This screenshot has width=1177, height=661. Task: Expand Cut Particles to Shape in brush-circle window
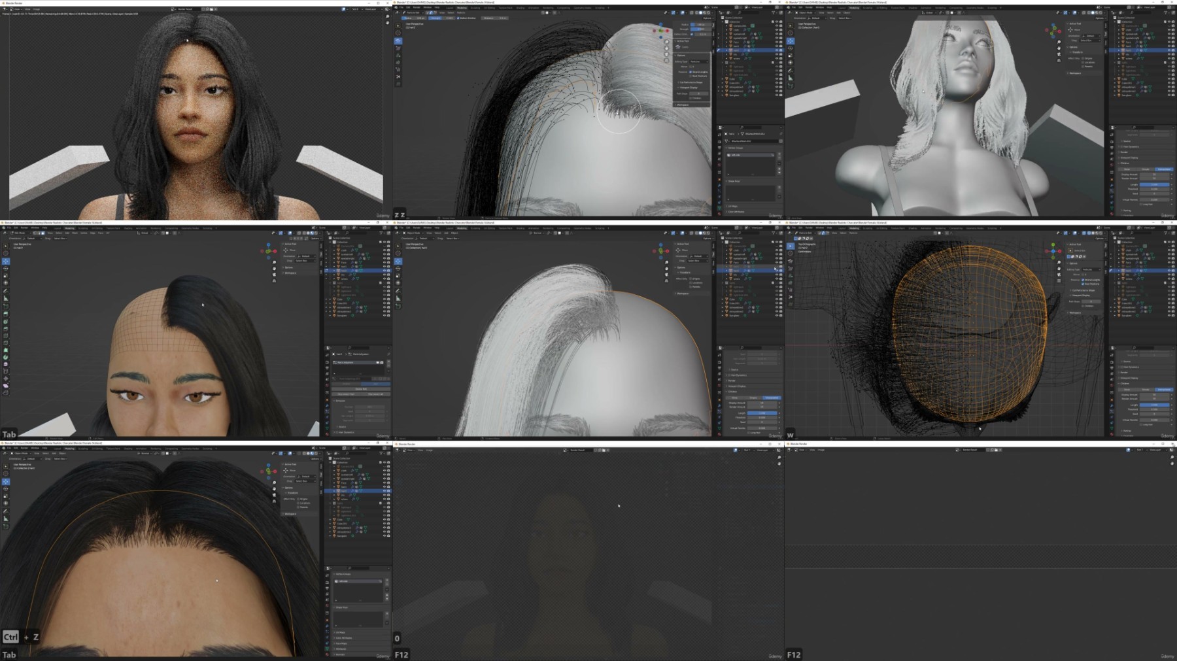(x=692, y=82)
